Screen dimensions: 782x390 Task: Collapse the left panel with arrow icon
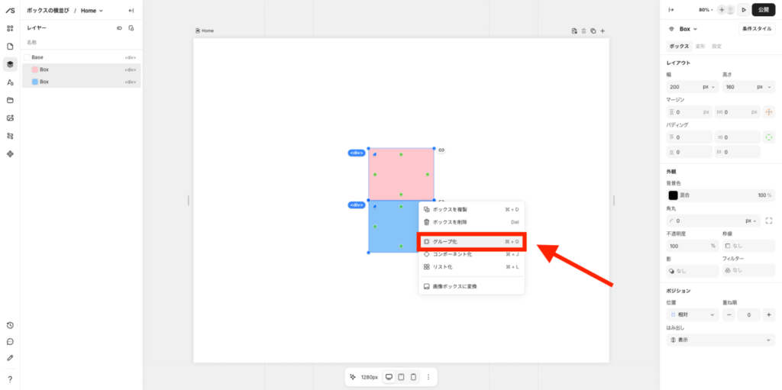(131, 11)
